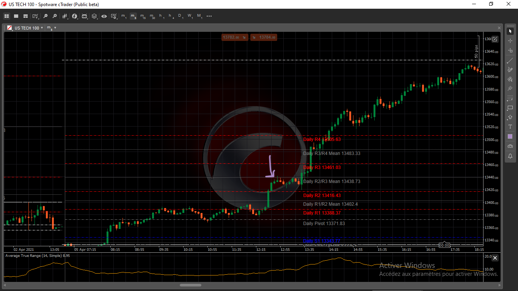Click the Daily R1/R2 Mean label

331,204
